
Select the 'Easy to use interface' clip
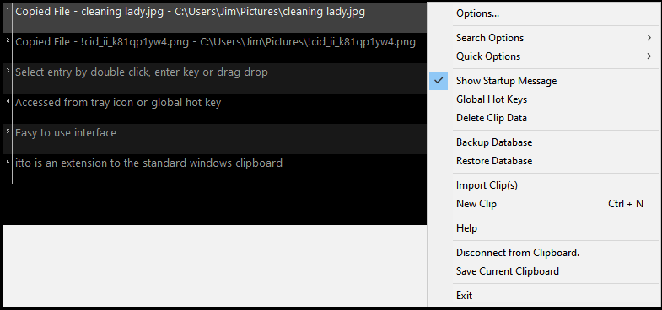coord(214,139)
